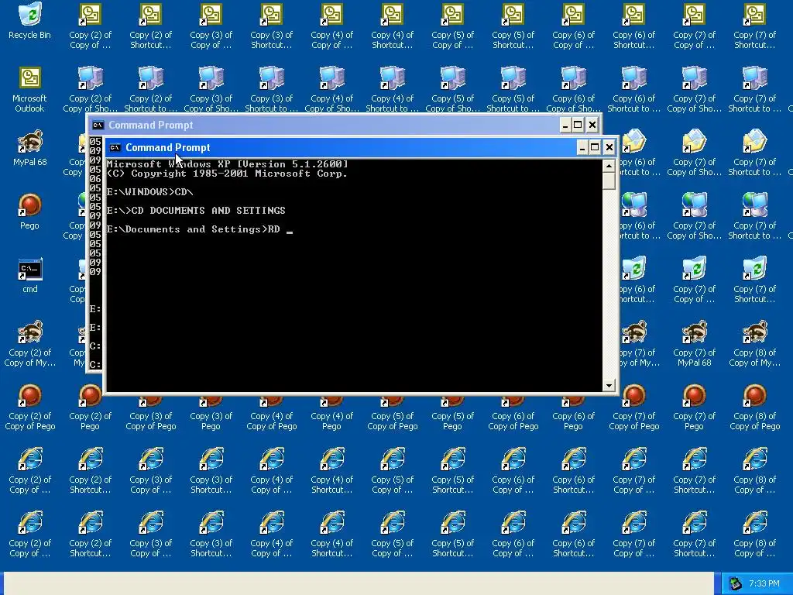Image resolution: width=793 pixels, height=595 pixels.
Task: Select the Copy (8) of Copy of My... icon
Action: tap(754, 343)
